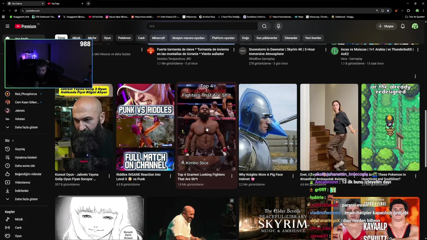Select the Doğa filter chip
Viewport: 427px width, 240px height.
point(246,38)
